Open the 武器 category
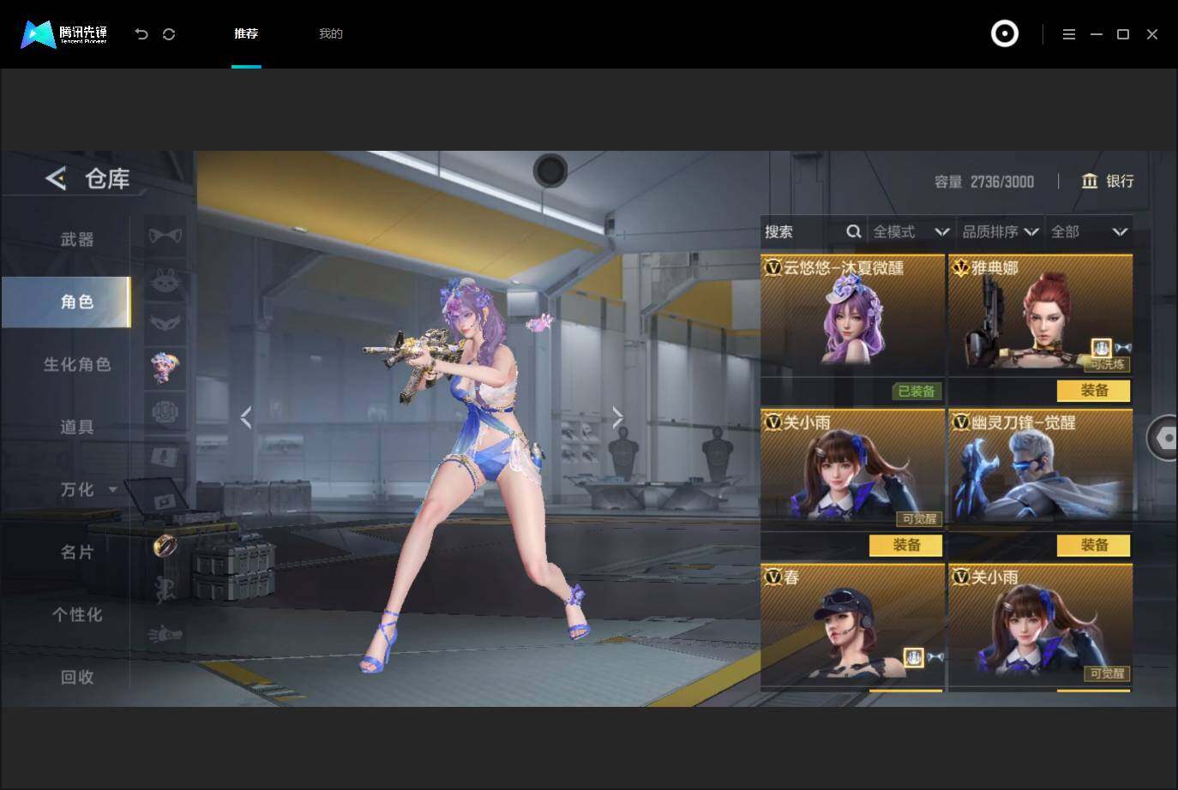Screen dimensions: 1178x790 point(77,240)
